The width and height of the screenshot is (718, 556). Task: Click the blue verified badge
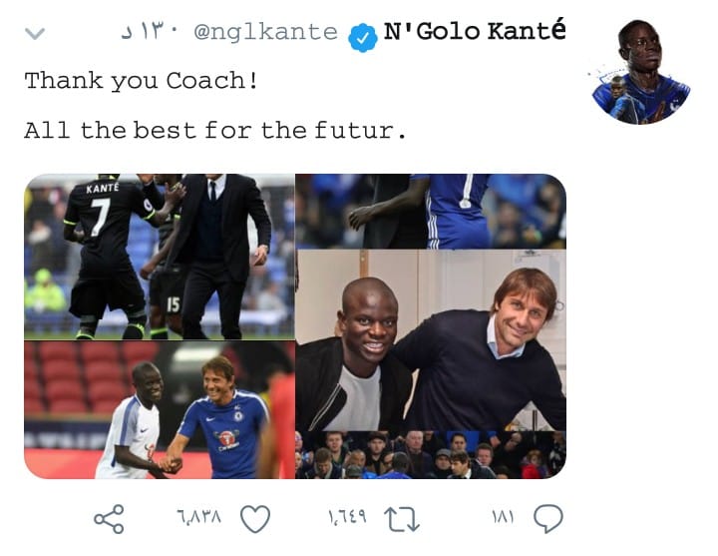363,38
